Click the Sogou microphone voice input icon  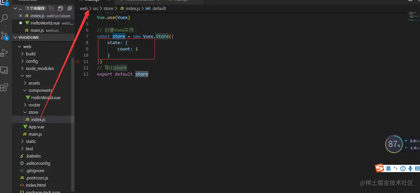click(x=411, y=168)
